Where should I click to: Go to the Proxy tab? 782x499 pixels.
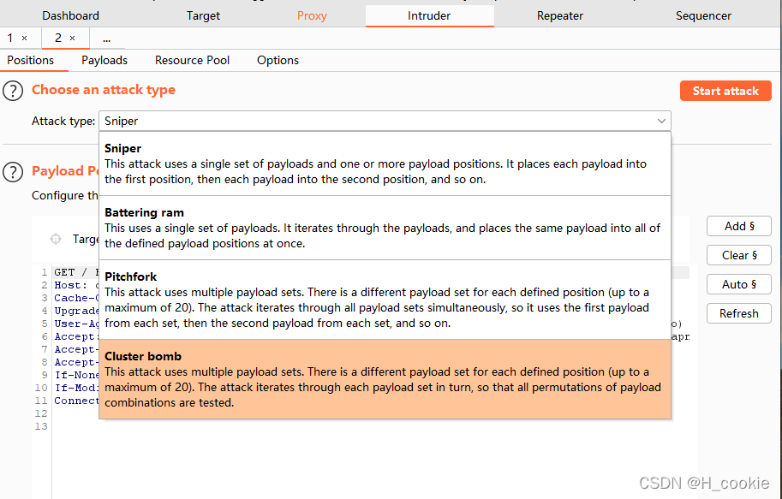pyautogui.click(x=313, y=16)
